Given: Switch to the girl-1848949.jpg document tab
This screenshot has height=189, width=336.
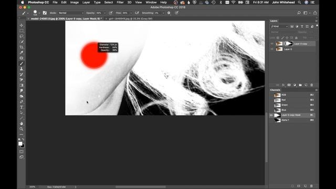Looking at the screenshot, I should 131,19.
